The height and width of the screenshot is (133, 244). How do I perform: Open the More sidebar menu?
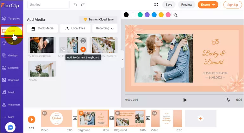[x=8, y=117]
